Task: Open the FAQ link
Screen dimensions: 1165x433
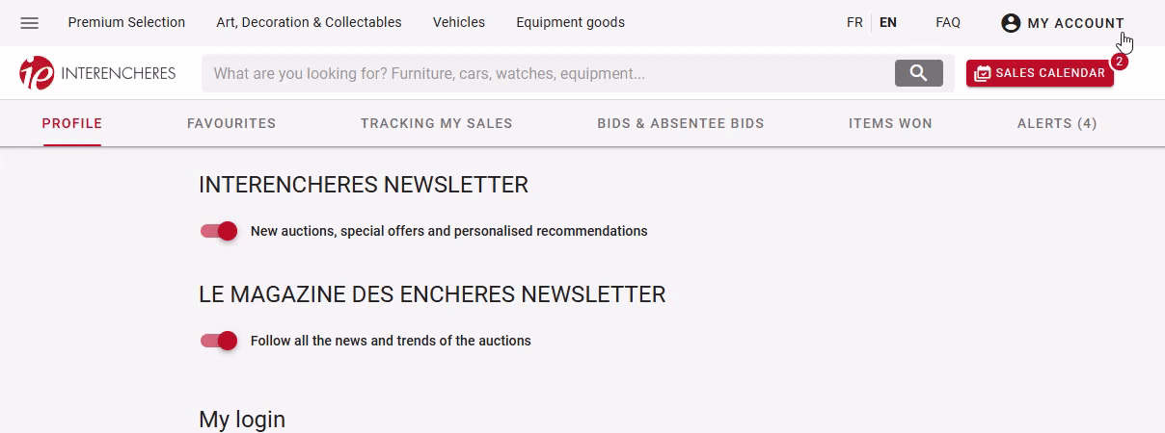Action: click(948, 22)
